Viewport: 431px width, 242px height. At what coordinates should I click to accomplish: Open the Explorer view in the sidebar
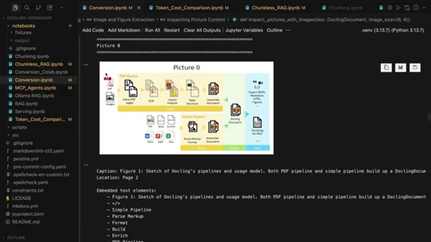click(15, 8)
